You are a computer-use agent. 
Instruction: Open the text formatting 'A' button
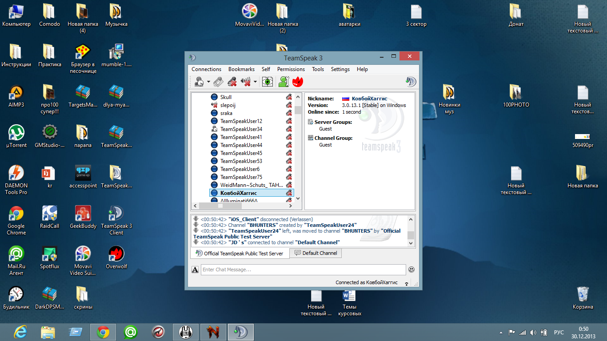pyautogui.click(x=195, y=270)
